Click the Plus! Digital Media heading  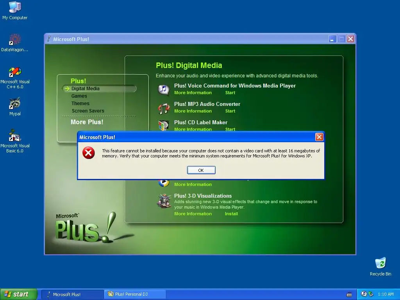(189, 65)
